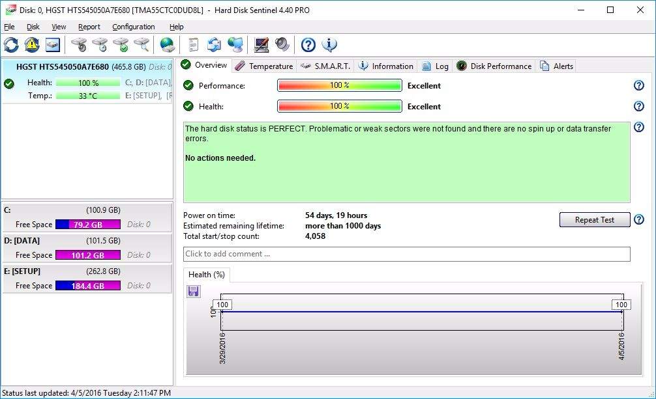The height and width of the screenshot is (399, 656).
Task: Click the Health 100 % gradient bar in Overview
Action: click(x=339, y=106)
